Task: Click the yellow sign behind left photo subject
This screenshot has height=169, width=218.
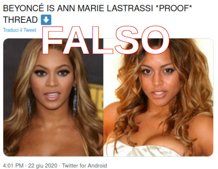Action: coord(97,101)
